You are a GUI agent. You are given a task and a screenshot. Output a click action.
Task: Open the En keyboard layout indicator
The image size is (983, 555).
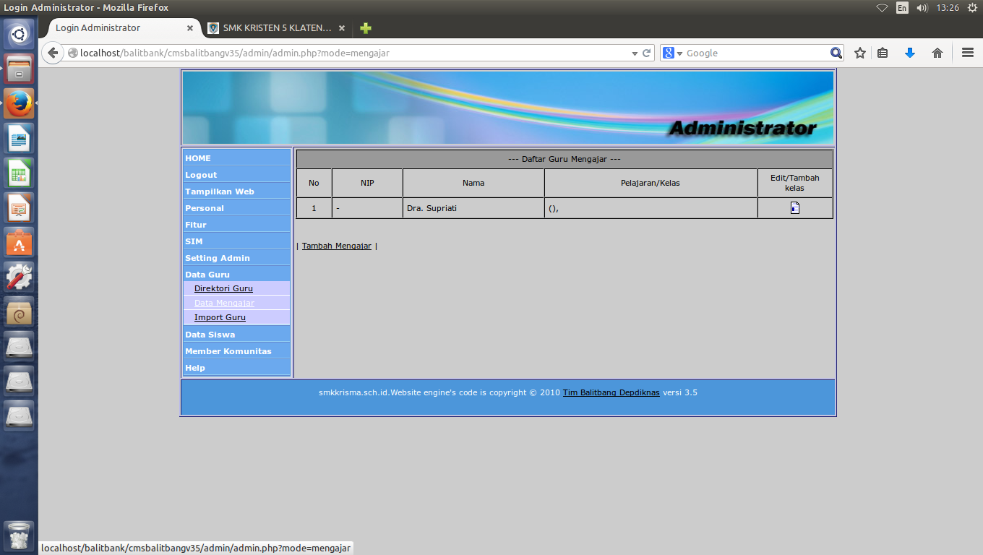pos(902,8)
